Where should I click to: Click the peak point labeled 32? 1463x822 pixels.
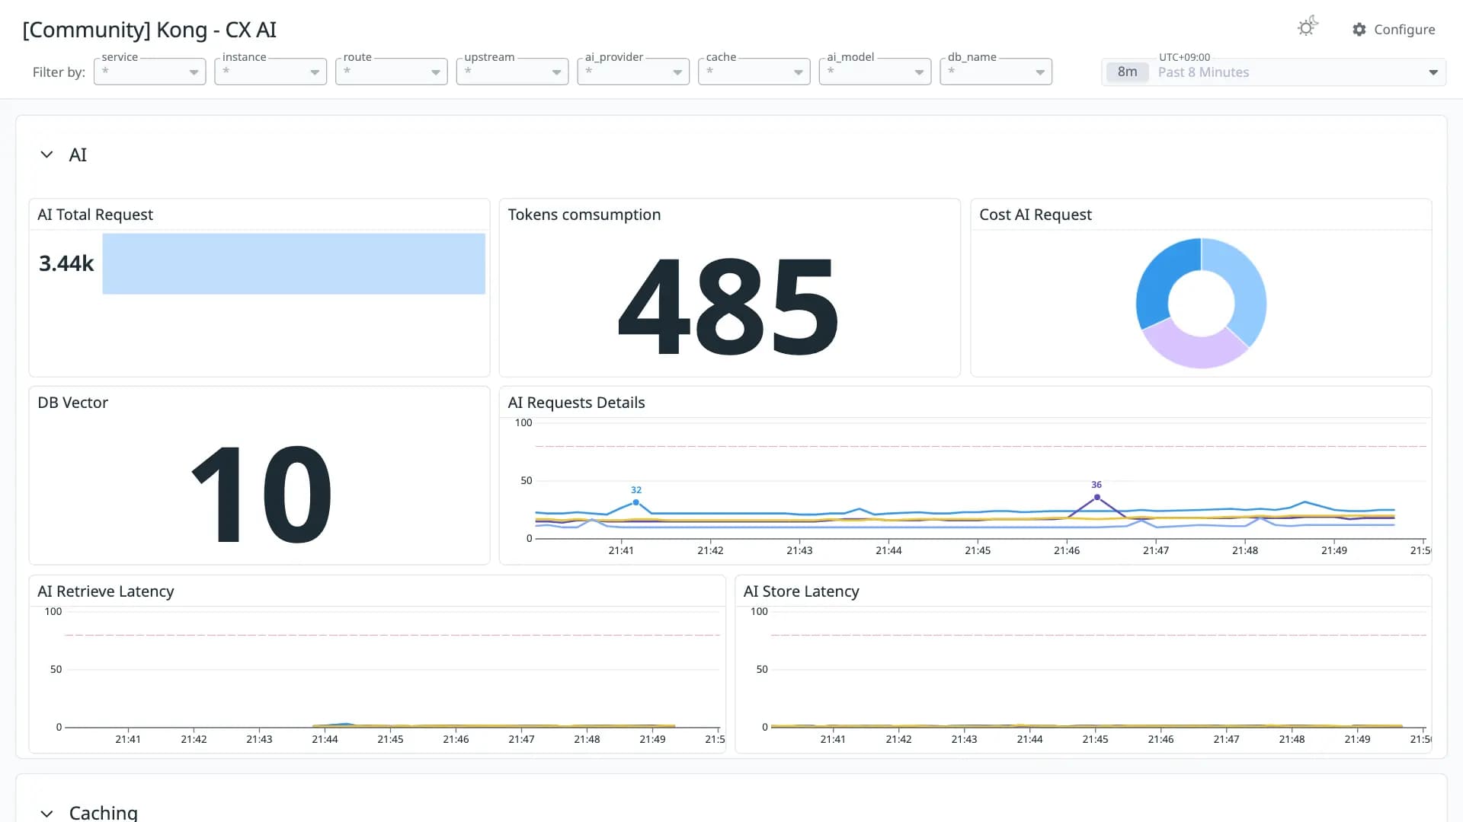635,502
